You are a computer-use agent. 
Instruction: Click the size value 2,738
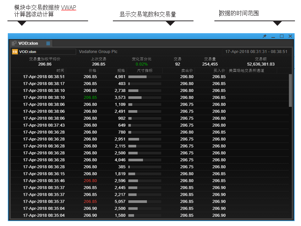[120, 91]
